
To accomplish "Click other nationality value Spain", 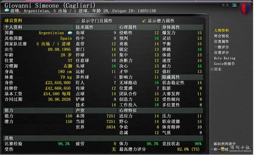I will point(66,39).
